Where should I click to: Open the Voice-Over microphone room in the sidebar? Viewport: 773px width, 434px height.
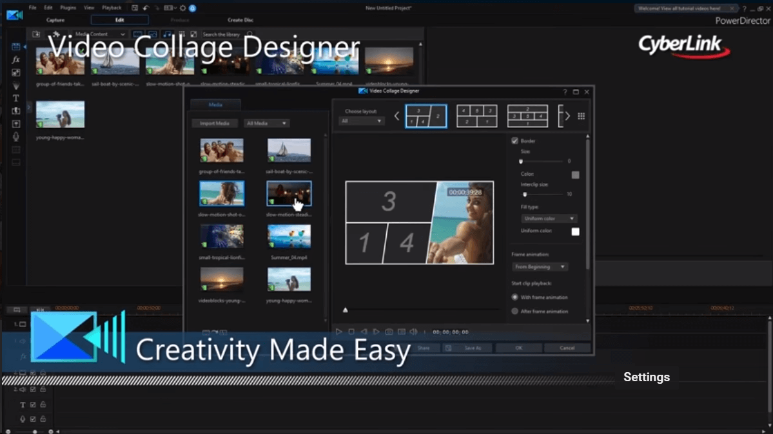pos(15,137)
